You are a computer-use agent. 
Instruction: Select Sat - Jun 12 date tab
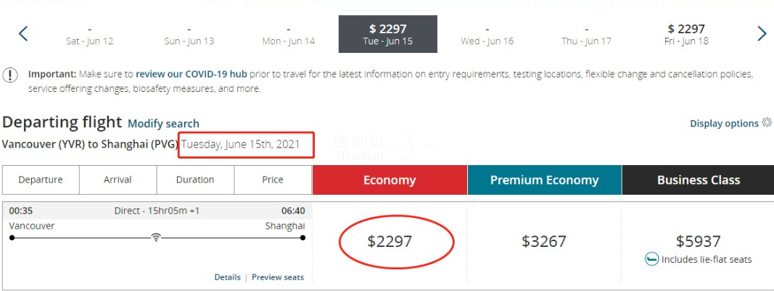(90, 35)
